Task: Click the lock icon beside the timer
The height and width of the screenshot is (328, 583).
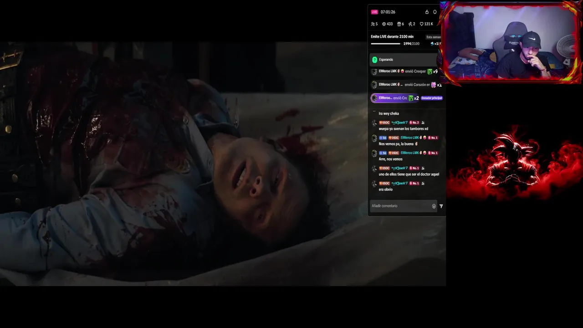Action: pos(427,12)
